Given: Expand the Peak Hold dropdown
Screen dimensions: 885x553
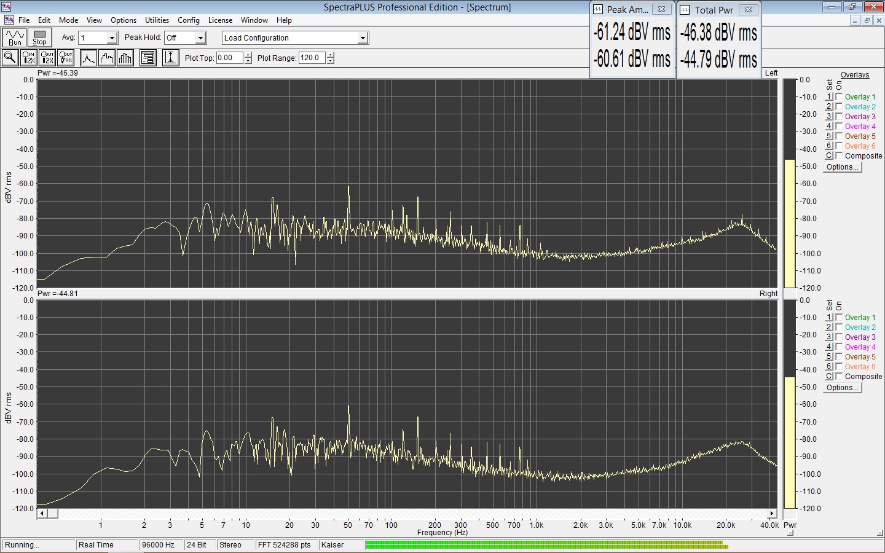Looking at the screenshot, I should 200,38.
